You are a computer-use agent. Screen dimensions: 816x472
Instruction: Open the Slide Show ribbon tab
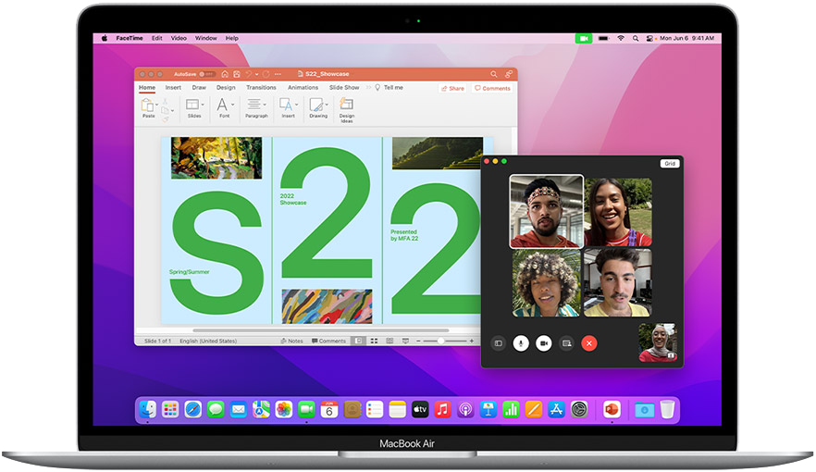click(x=344, y=87)
